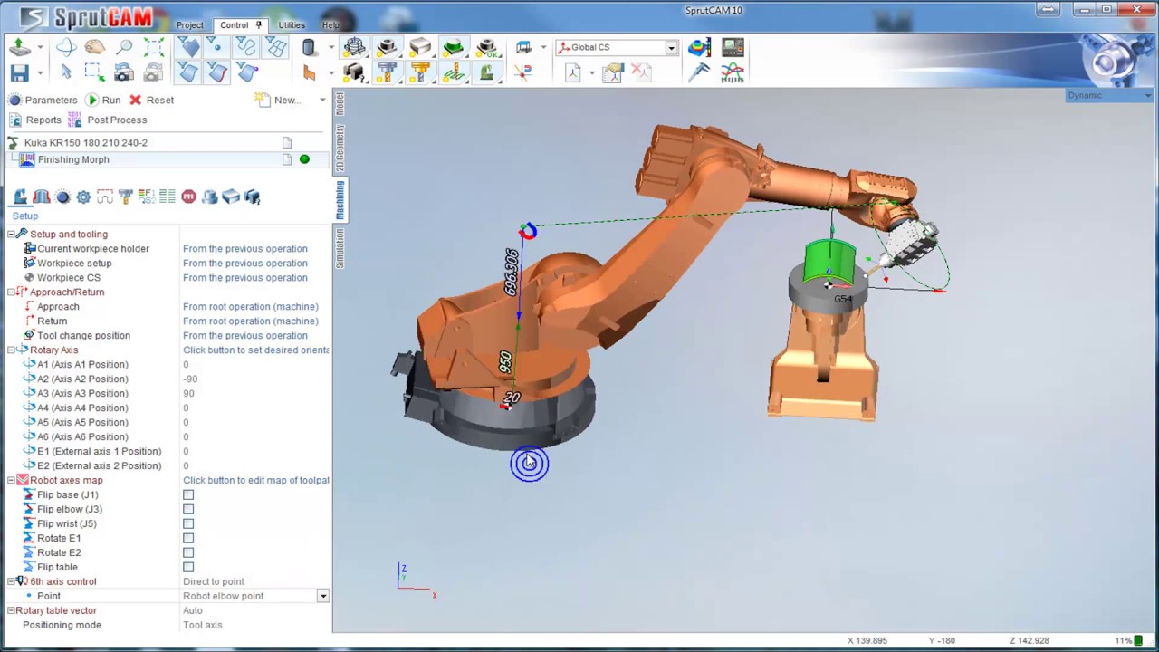Toggle green workpiece visibility icon
The image size is (1159, 652).
(453, 47)
